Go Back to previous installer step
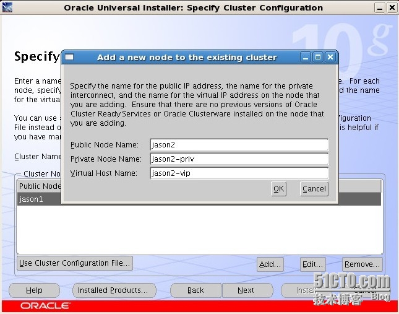 195,290
